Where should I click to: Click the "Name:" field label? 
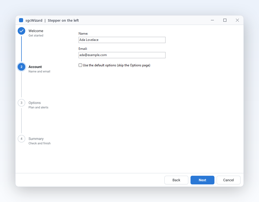(83, 34)
